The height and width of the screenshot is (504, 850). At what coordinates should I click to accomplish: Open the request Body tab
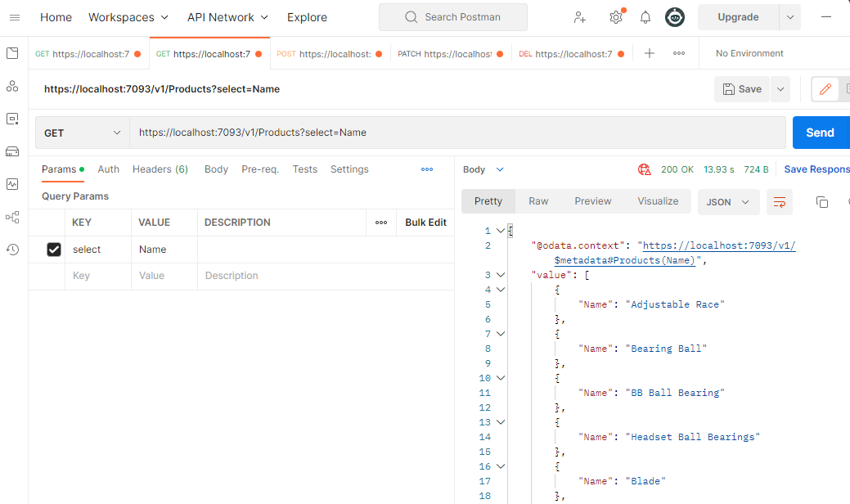pyautogui.click(x=216, y=169)
